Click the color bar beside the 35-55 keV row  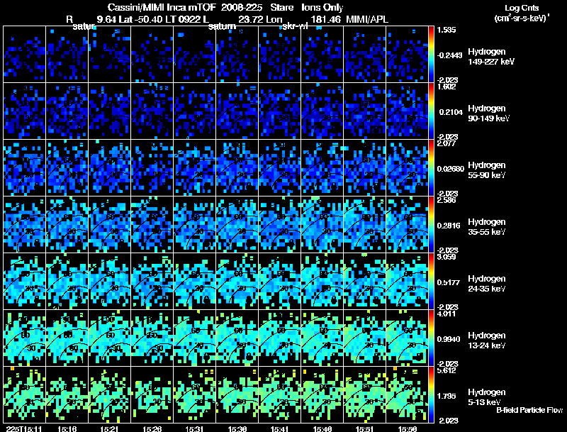(431, 225)
